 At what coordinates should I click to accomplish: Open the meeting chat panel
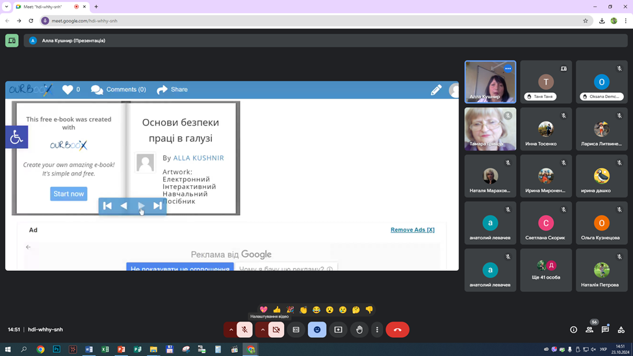click(605, 330)
